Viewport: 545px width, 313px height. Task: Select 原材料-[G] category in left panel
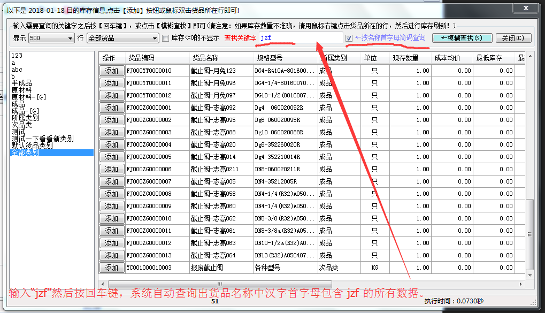[29, 97]
